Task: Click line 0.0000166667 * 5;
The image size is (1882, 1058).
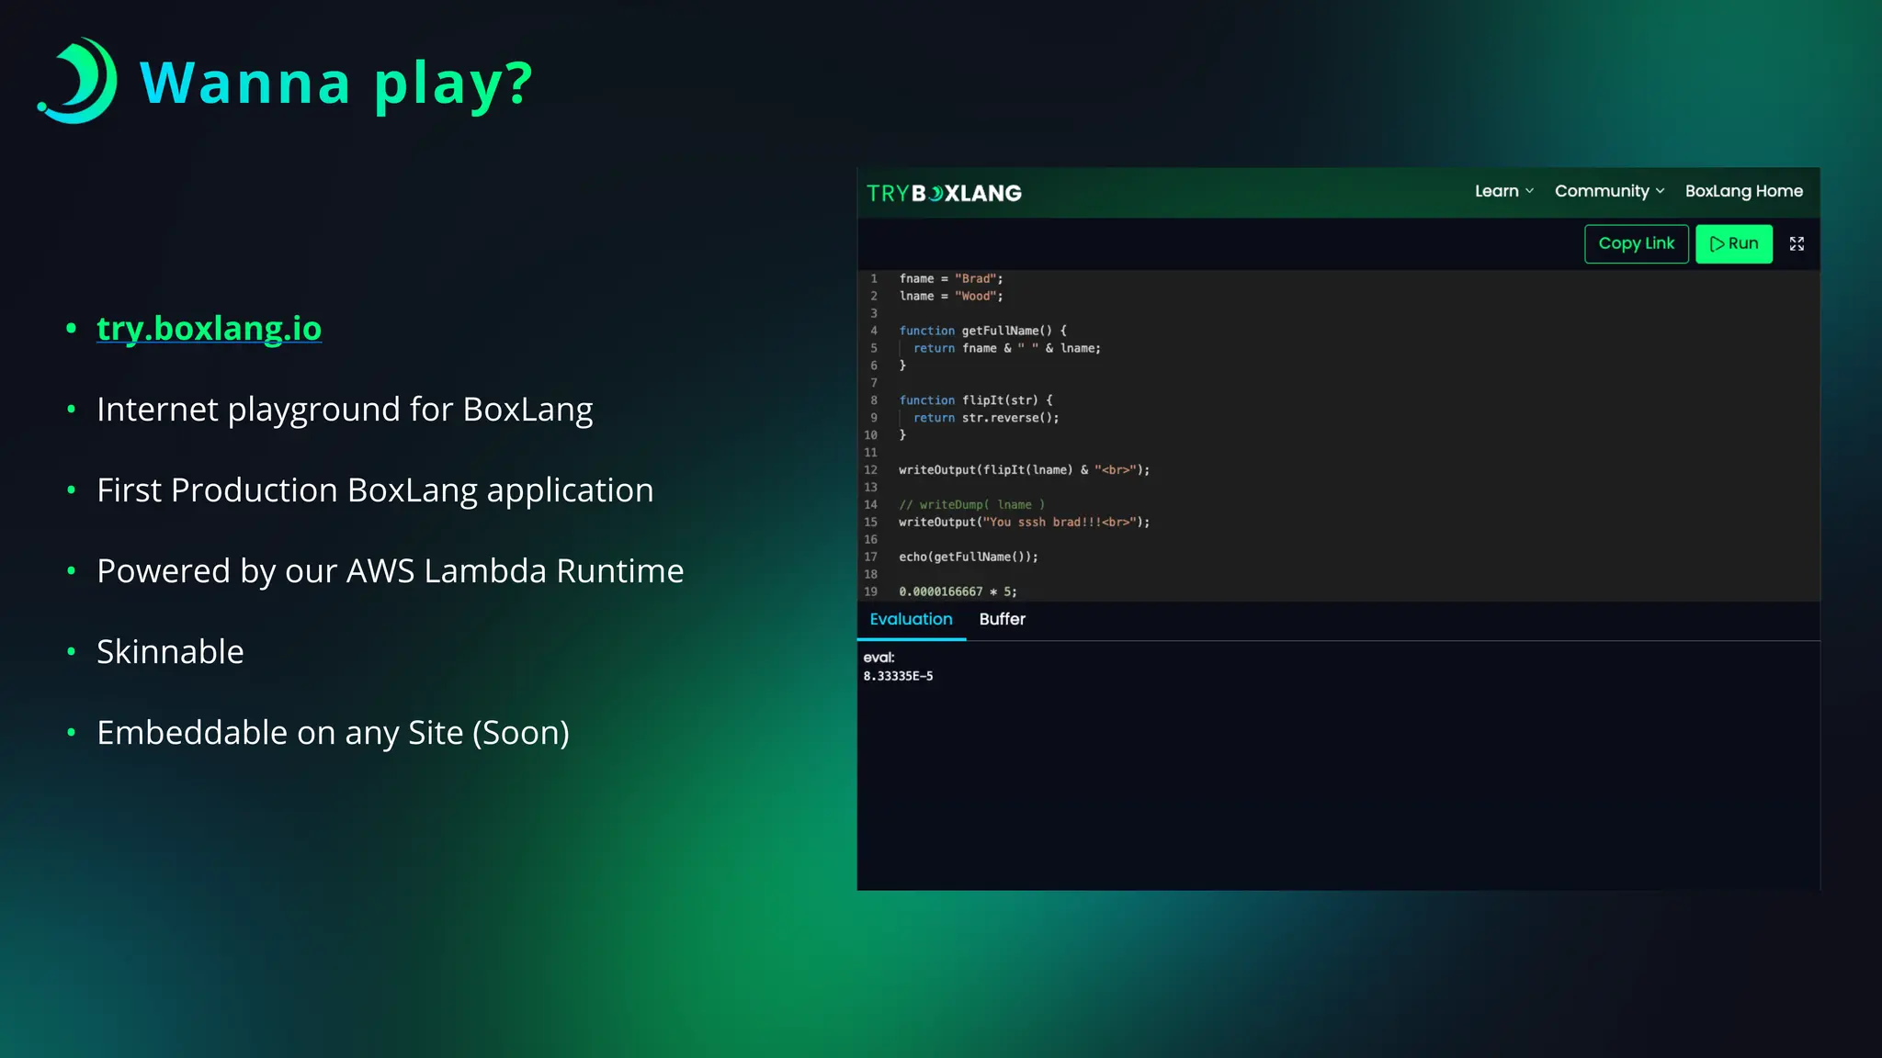Action: (x=958, y=592)
